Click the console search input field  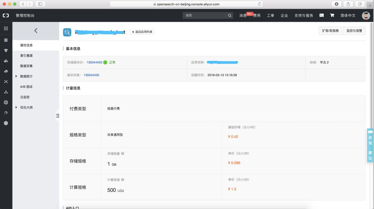204,16
